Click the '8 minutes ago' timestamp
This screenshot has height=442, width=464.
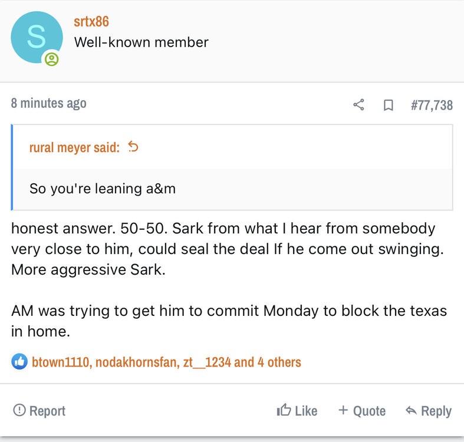[48, 104]
